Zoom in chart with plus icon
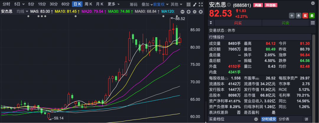319x123 pixels. [x=188, y=11]
